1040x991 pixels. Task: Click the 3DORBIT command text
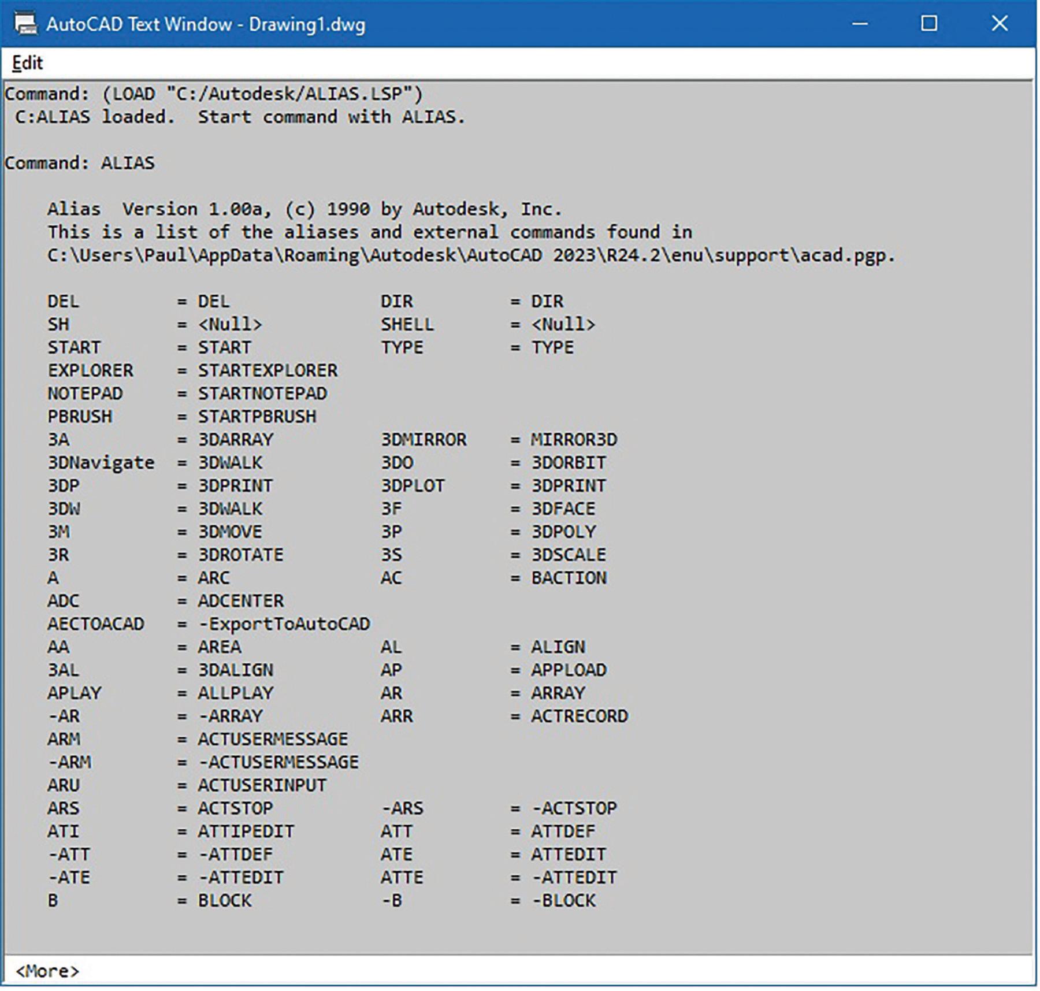coord(569,463)
